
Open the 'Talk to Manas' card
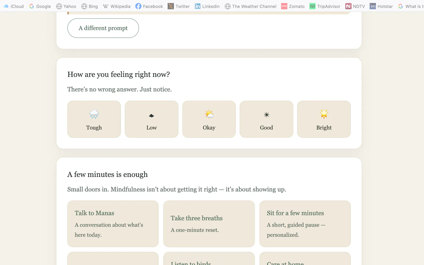[x=113, y=224]
